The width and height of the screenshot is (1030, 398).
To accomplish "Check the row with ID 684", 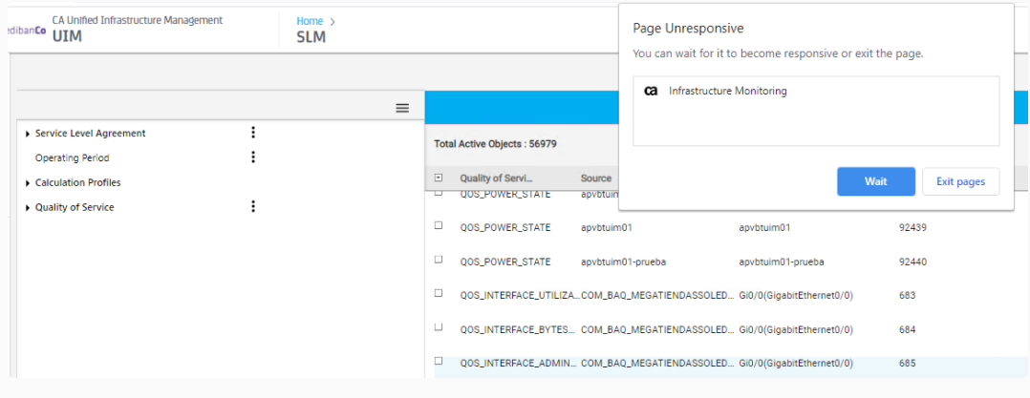I will pyautogui.click(x=439, y=325).
